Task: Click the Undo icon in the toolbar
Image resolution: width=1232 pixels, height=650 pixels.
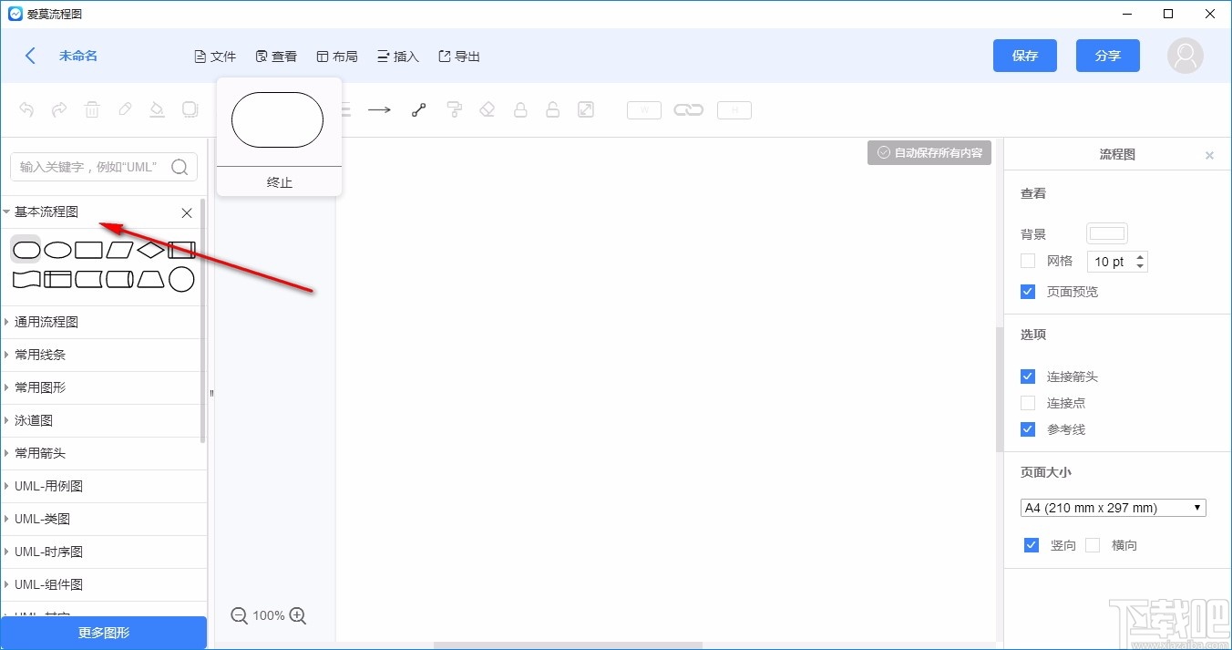Action: (x=26, y=109)
